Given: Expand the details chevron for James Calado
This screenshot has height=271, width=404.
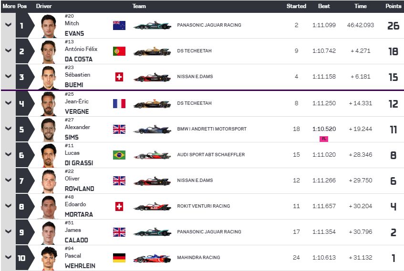Looking at the screenshot, I should tap(8, 231).
